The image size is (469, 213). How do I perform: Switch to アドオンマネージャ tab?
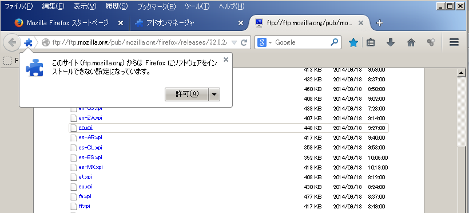tap(189, 23)
